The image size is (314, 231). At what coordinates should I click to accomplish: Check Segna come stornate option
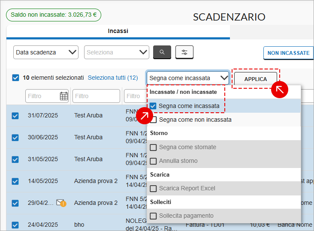(x=153, y=147)
